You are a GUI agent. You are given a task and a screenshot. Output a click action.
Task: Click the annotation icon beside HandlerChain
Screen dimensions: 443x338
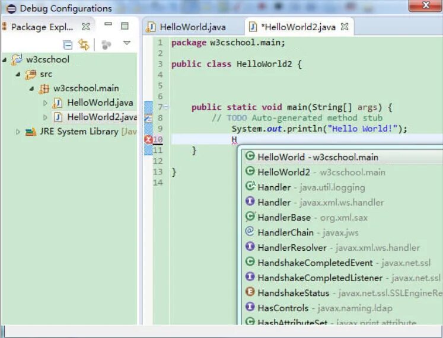coord(250,231)
